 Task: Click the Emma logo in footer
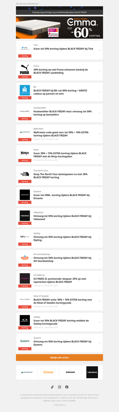click(48, 372)
